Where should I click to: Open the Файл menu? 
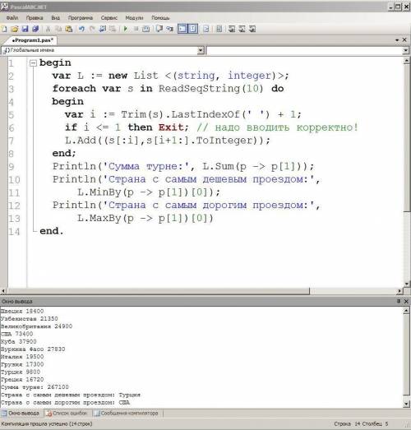12,18
